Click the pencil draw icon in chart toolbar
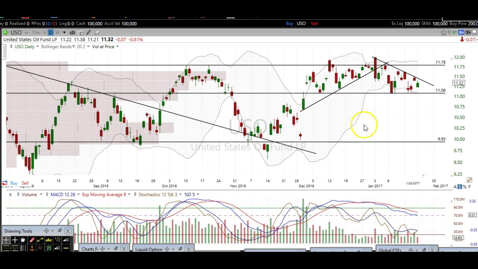 89,33
